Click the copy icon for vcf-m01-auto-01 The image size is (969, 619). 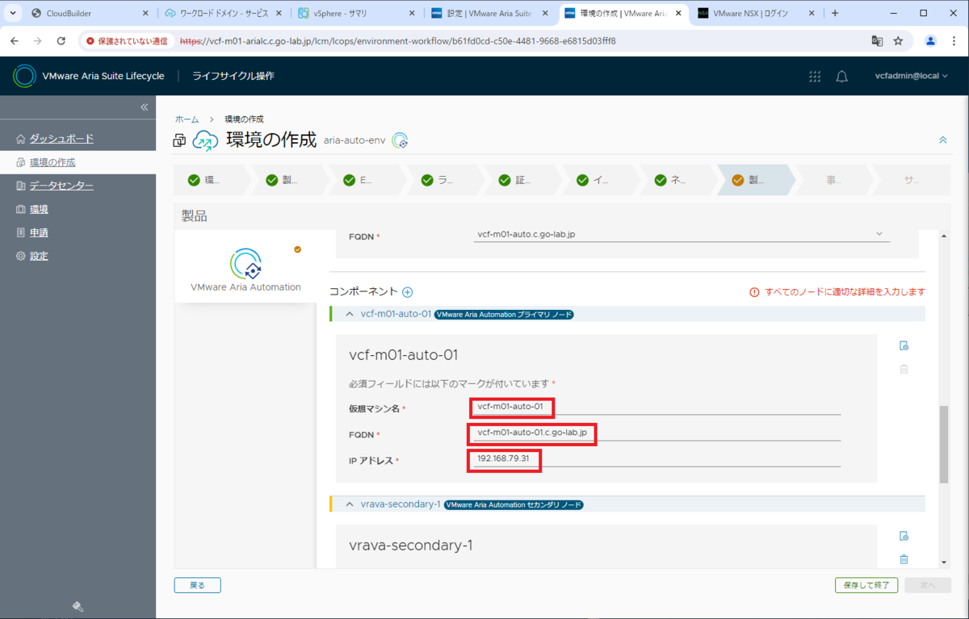[904, 345]
